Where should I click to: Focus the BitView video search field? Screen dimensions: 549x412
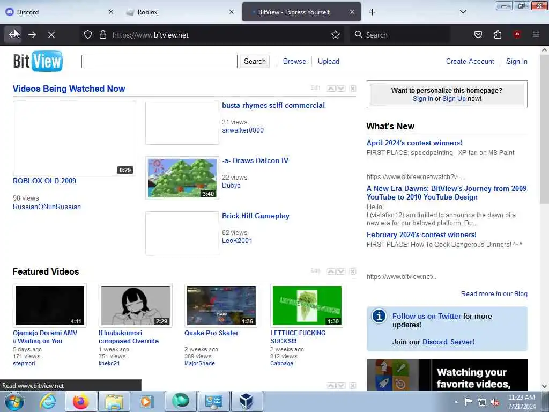[159, 61]
